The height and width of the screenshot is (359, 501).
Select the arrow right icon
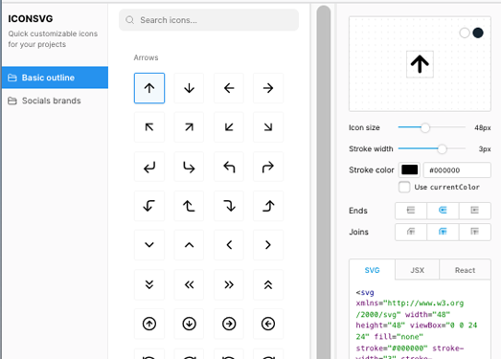(x=268, y=88)
